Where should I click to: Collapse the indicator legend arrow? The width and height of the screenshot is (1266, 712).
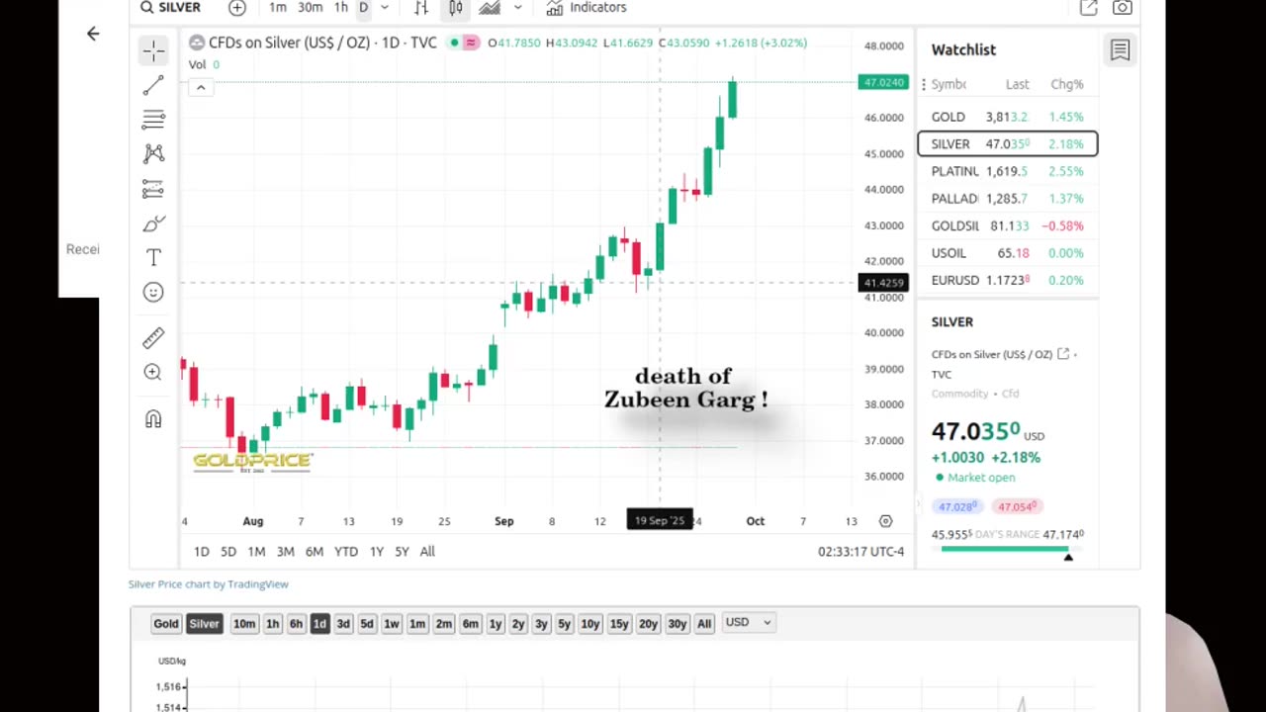click(x=200, y=88)
